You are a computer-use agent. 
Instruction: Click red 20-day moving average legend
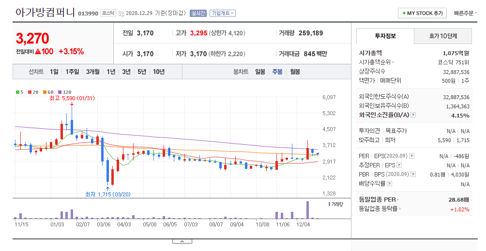click(33, 92)
